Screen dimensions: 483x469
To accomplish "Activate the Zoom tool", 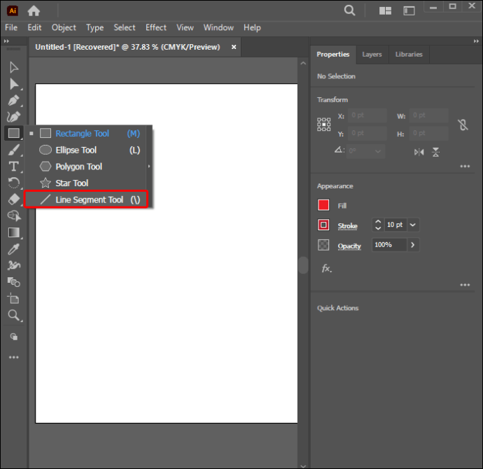I will pyautogui.click(x=13, y=315).
